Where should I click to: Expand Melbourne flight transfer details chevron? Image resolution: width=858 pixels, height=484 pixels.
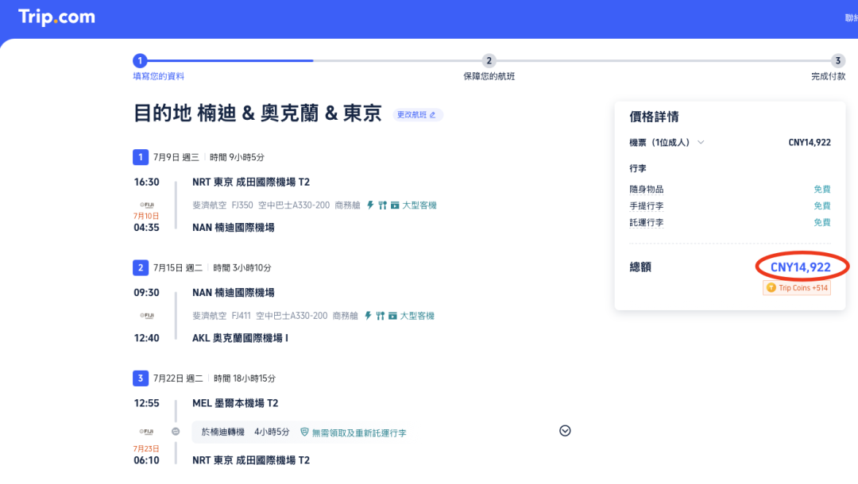click(566, 431)
